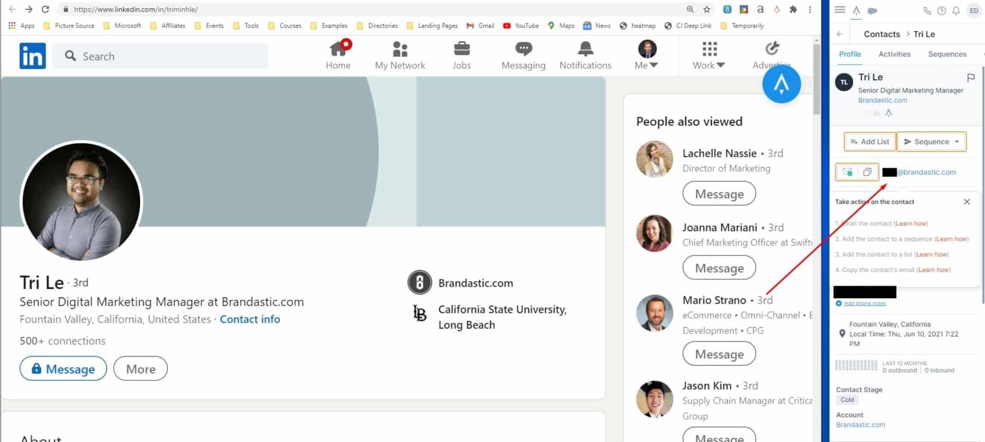Image resolution: width=985 pixels, height=442 pixels.
Task: Expand the Me profile dropdown
Action: click(647, 55)
